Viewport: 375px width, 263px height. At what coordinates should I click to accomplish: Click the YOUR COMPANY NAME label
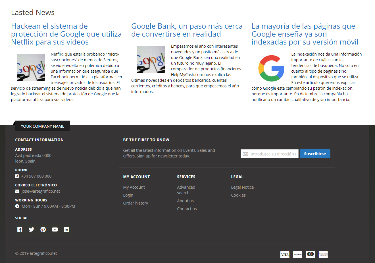[43, 126]
